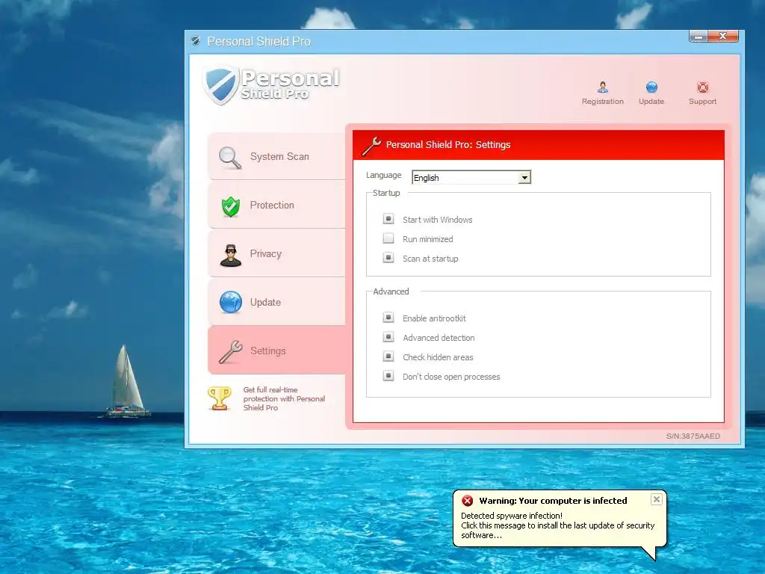Click the Support label in header
The width and height of the screenshot is (765, 574).
702,102
